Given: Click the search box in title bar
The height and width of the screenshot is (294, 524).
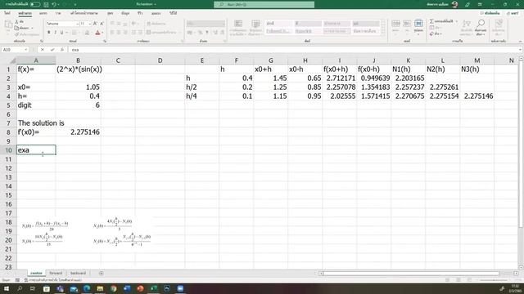Looking at the screenshot, I should click(x=264, y=4).
